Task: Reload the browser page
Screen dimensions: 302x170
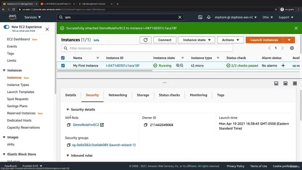Action: pos(14,9)
